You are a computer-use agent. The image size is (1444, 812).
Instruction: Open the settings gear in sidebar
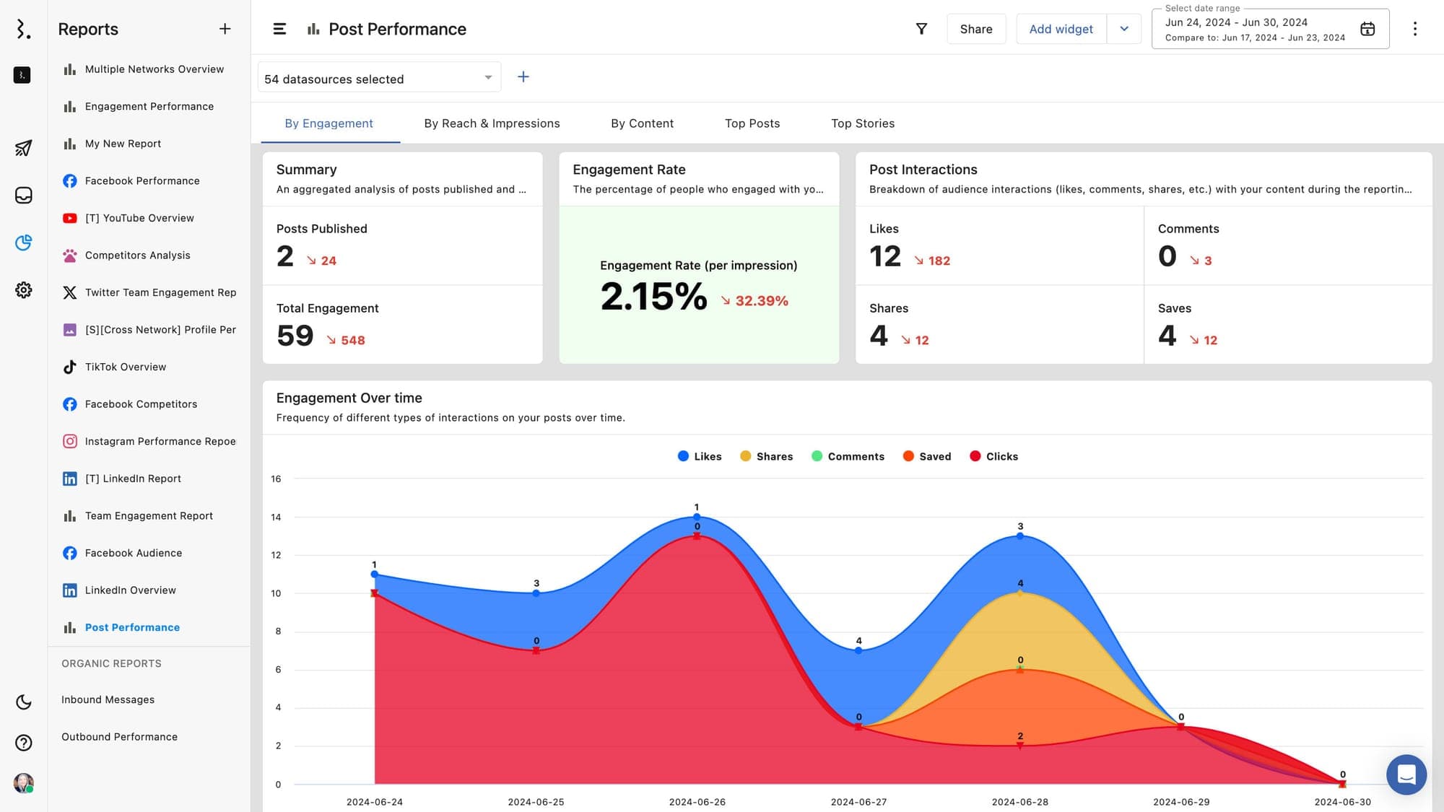[x=23, y=289]
